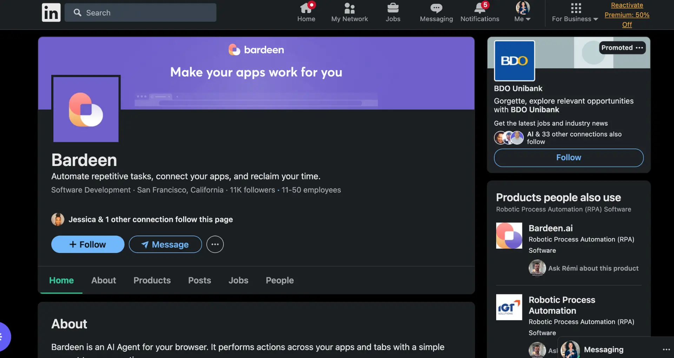Viewport: 674px width, 358px height.
Task: Click Ask Rémi about this product
Action: pos(593,268)
